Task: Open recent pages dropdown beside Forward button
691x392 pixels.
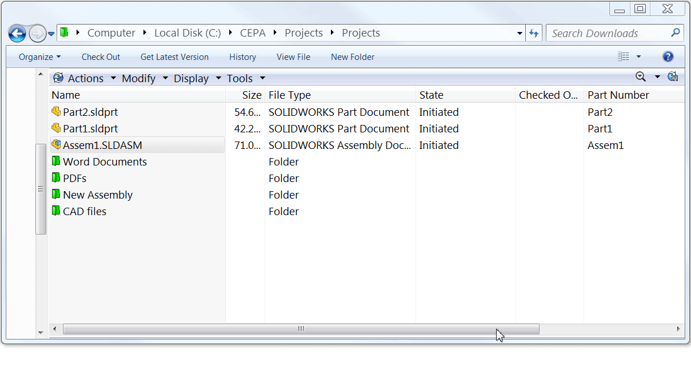Action: coord(51,34)
